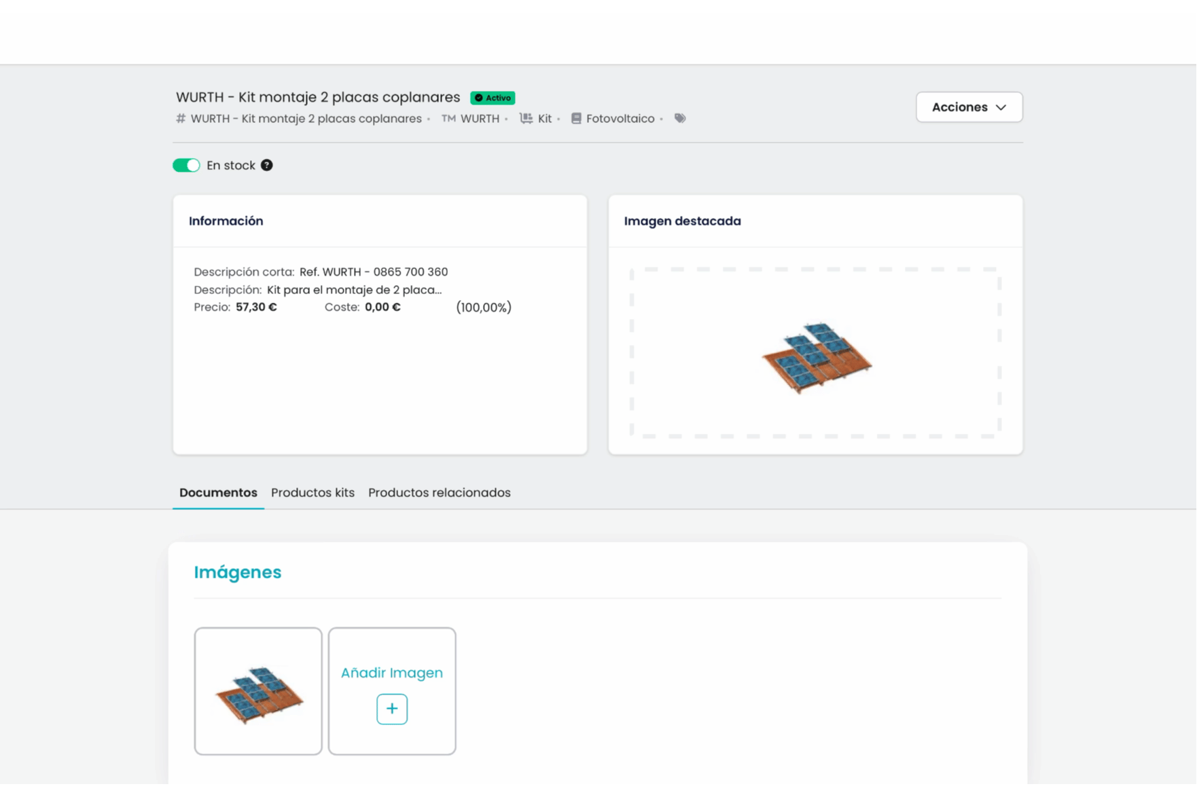Click the En stock help question icon
The height and width of the screenshot is (797, 1197).
(267, 165)
